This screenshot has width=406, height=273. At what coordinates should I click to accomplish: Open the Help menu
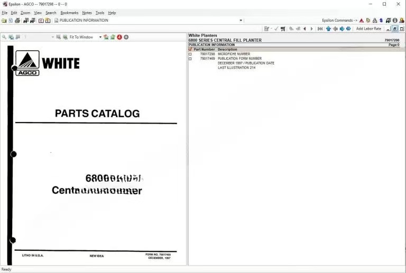(x=112, y=13)
